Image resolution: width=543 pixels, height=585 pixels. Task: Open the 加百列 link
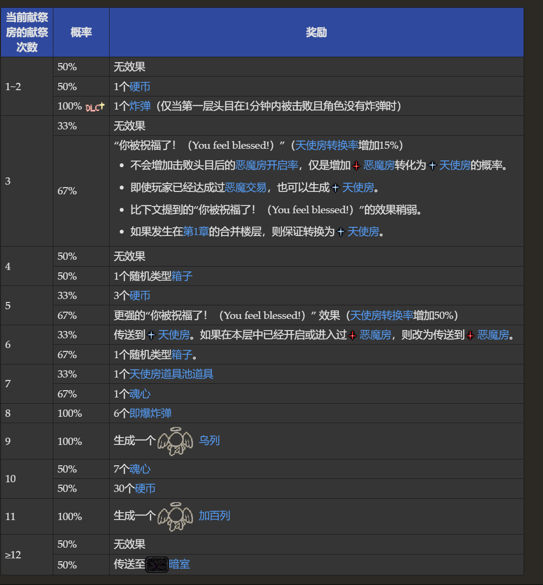(x=214, y=516)
